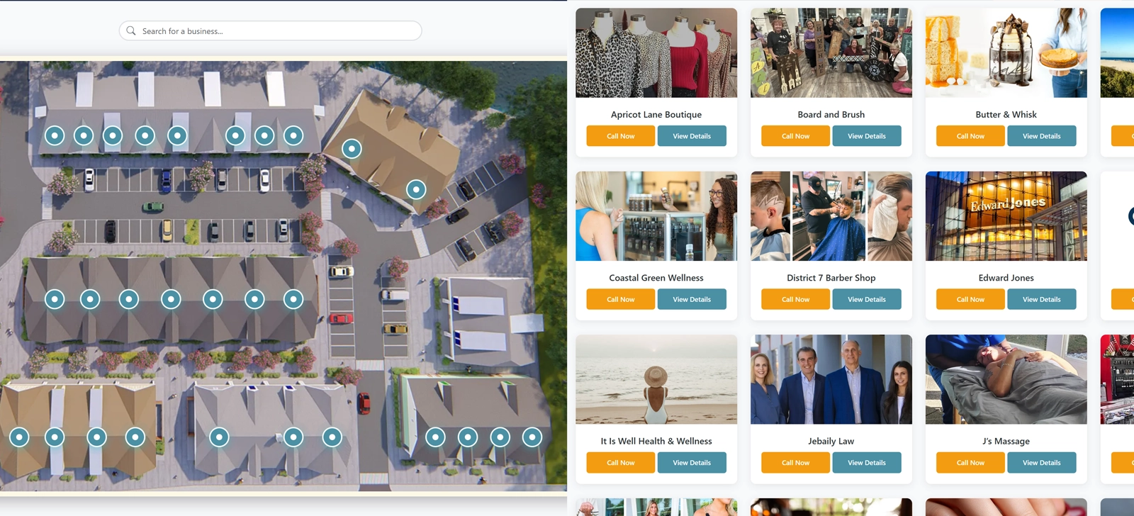1134x516 pixels.
Task: Open the Board and Brush group photo
Action: [x=831, y=52]
